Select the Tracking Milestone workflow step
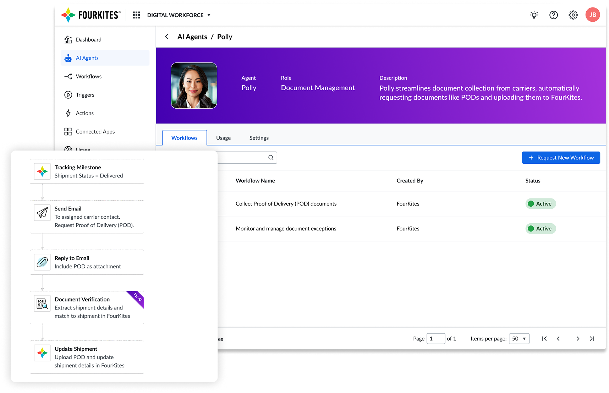Viewport: 609px width, 393px height. click(87, 171)
